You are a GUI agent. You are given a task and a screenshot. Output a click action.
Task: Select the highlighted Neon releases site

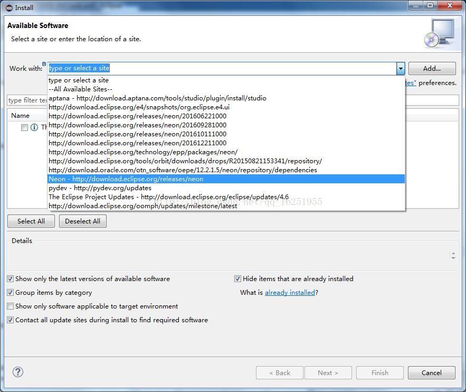125,179
